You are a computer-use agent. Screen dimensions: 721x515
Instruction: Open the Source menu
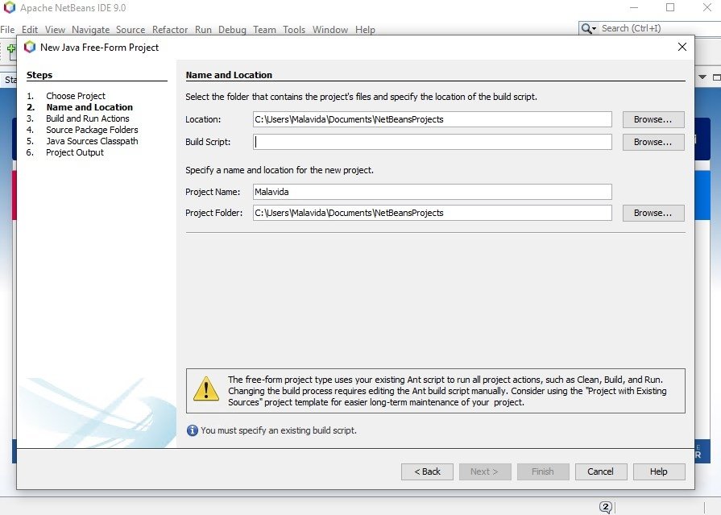click(131, 30)
